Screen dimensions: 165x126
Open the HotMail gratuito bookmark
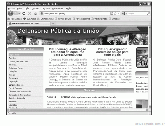pos(63,19)
